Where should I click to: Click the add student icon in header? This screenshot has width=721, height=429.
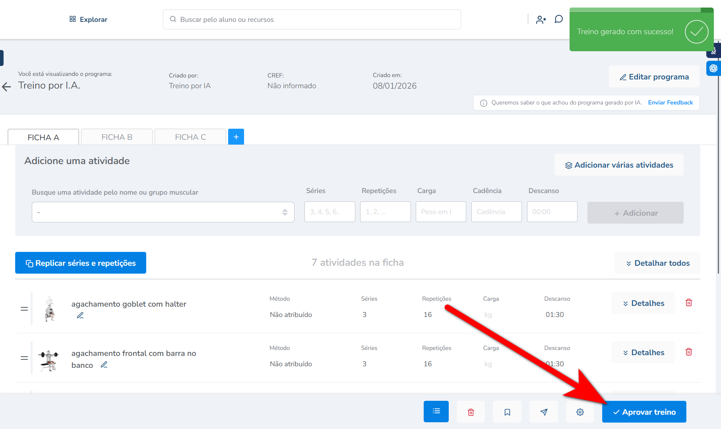(541, 19)
